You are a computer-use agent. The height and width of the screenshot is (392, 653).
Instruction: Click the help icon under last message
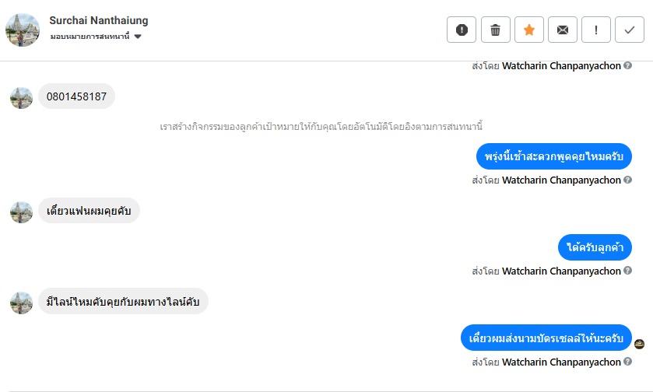pos(627,362)
